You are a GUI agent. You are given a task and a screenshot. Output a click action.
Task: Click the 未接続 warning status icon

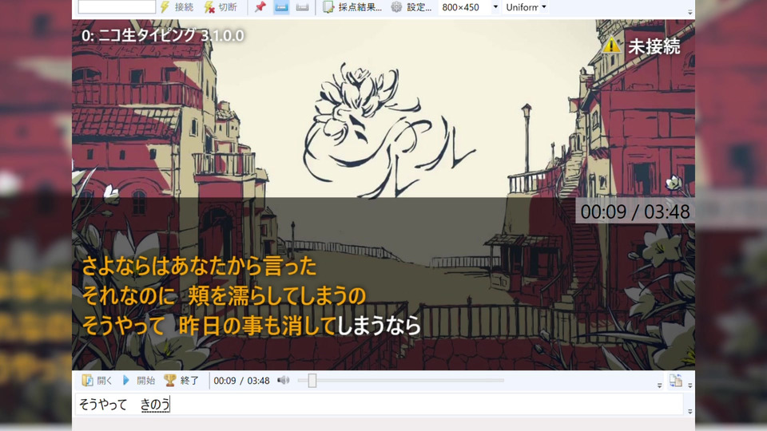611,46
